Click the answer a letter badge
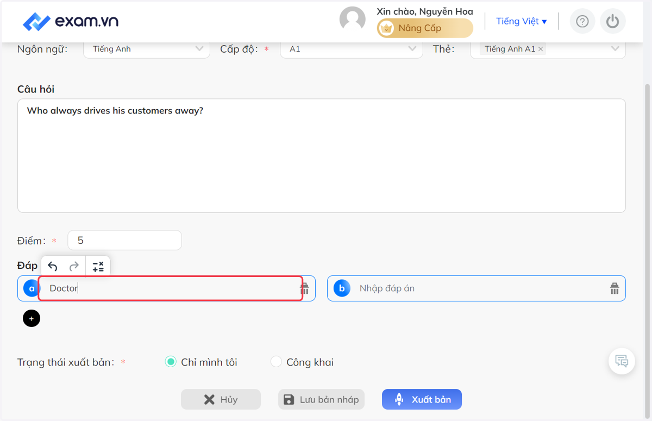Viewport: 652px width, 421px height. point(32,288)
